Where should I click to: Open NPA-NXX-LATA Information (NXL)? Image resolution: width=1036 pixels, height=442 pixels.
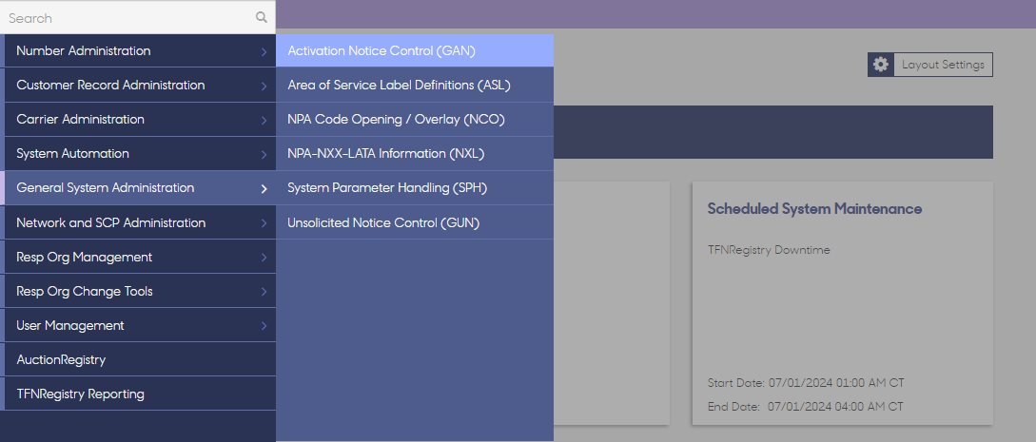tap(415, 154)
